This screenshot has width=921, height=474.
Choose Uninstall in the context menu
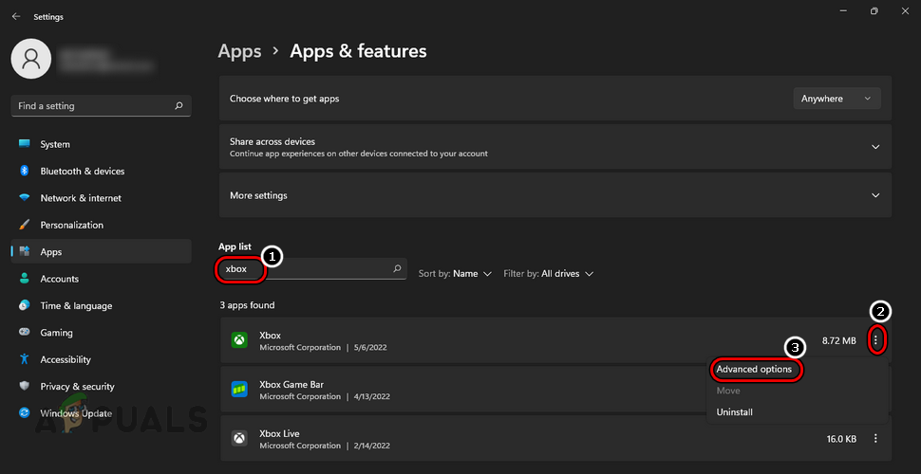[735, 412]
